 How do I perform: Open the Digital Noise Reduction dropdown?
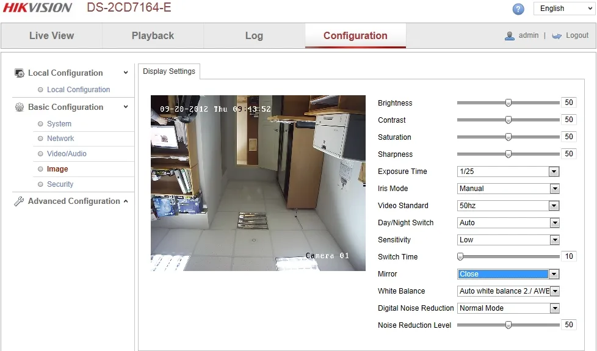(508, 308)
